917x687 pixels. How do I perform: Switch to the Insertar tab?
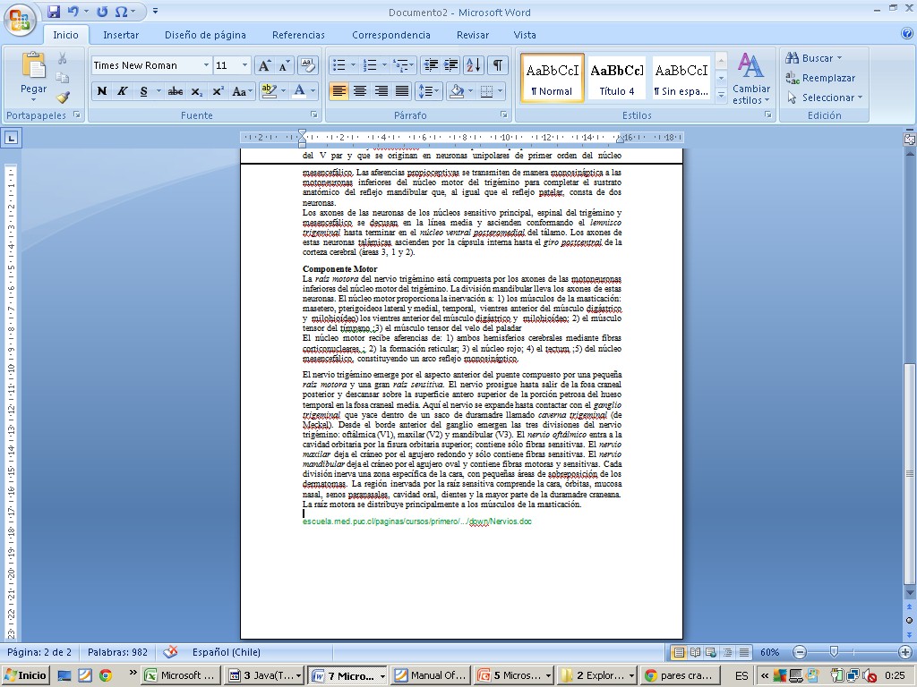coord(121,35)
